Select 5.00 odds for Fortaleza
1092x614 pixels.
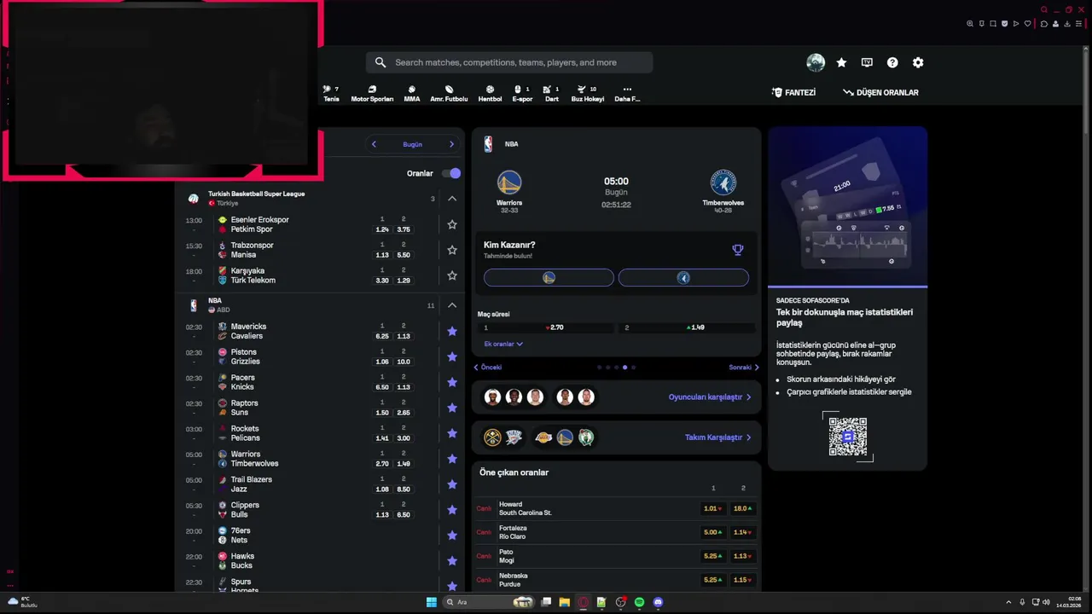712,532
